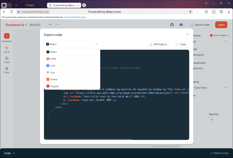Edit the #FFFFFF background color field

[x=211, y=69]
